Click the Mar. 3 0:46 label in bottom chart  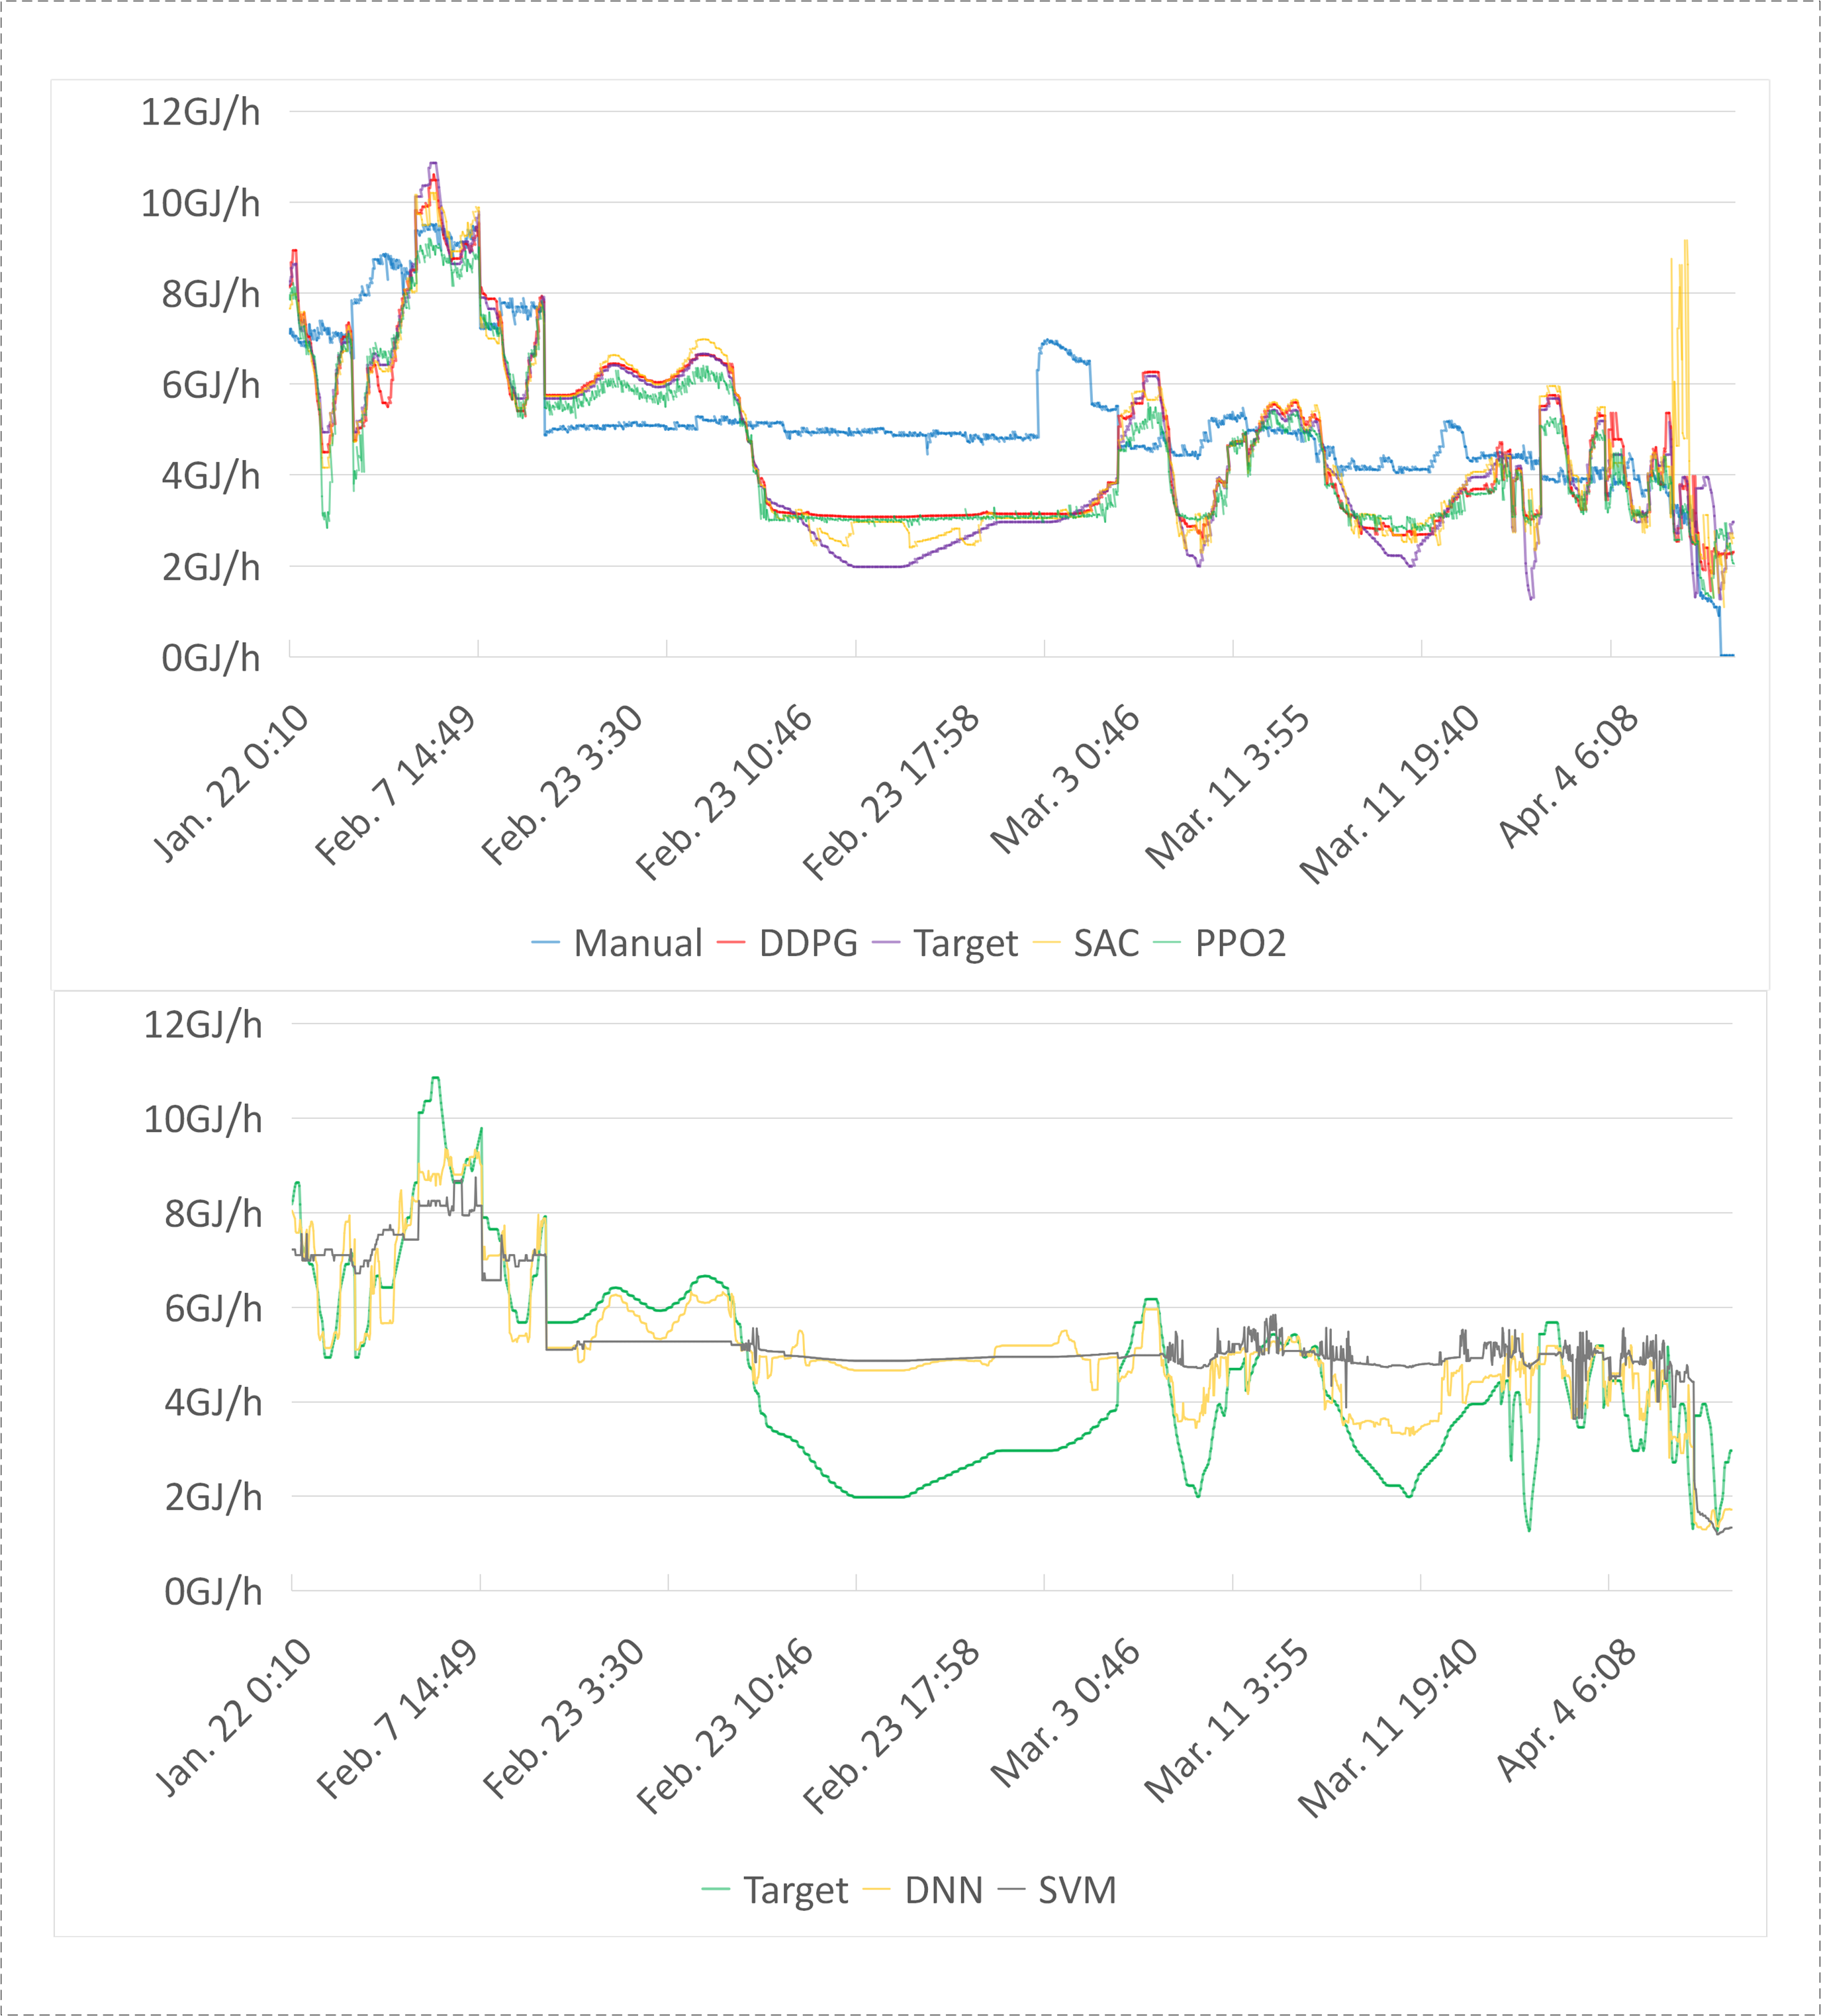click(x=1065, y=1714)
